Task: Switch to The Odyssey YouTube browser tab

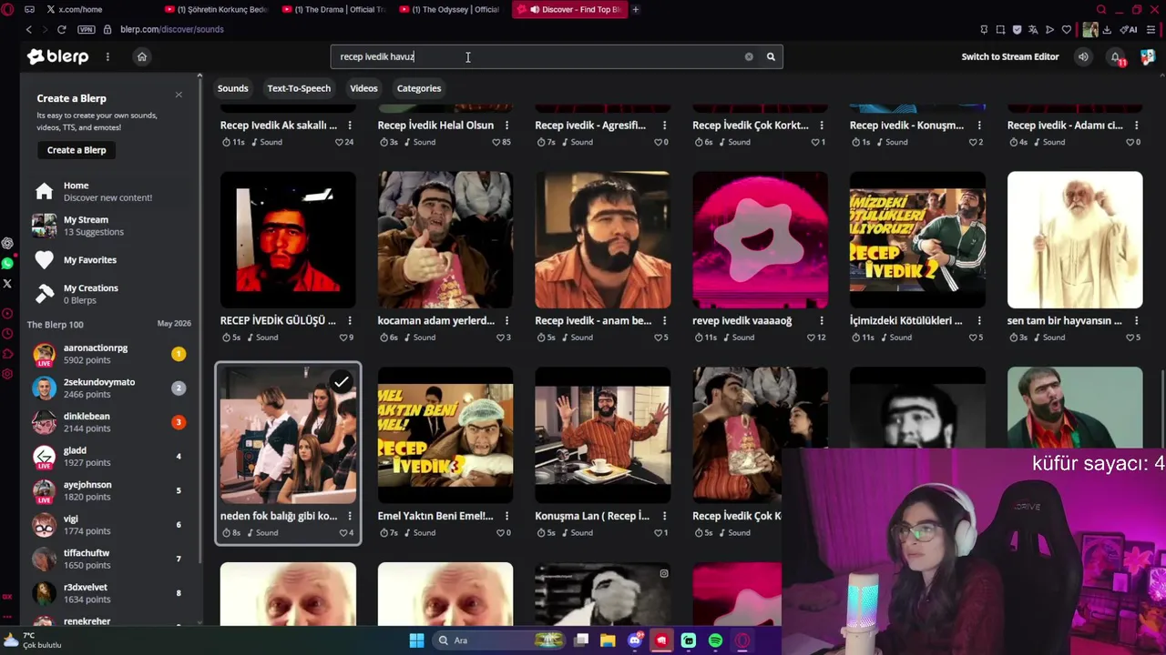Action: (451, 9)
